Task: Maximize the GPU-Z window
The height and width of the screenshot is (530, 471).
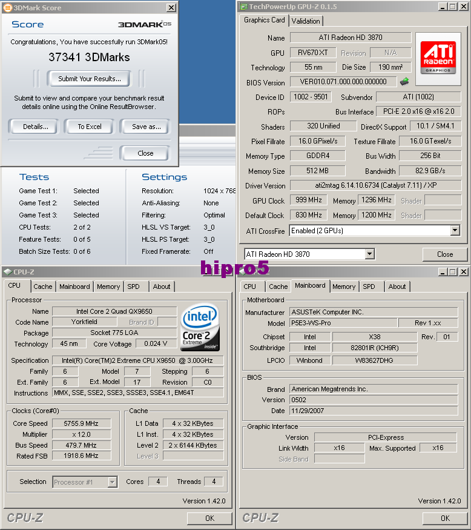Action: 453,7
